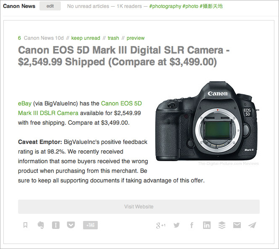Move article to trash link

point(113,38)
